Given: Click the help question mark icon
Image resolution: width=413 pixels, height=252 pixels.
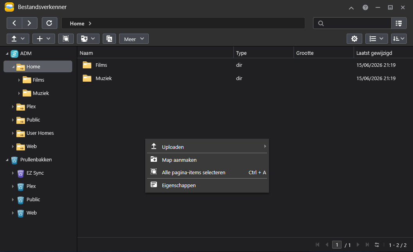Looking at the screenshot, I should point(365,7).
